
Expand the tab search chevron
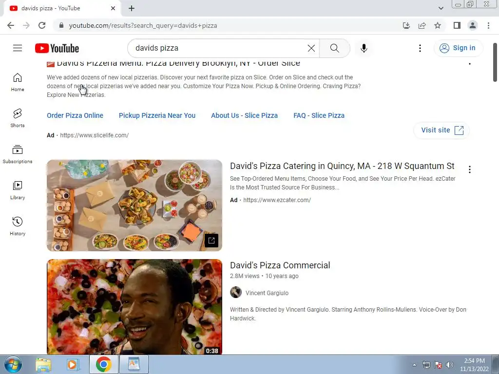(x=441, y=8)
